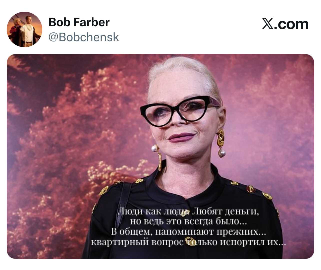This screenshot has height=270, width=321.
Task: Click the black cat-eye glasses in the photo
Action: click(x=180, y=110)
